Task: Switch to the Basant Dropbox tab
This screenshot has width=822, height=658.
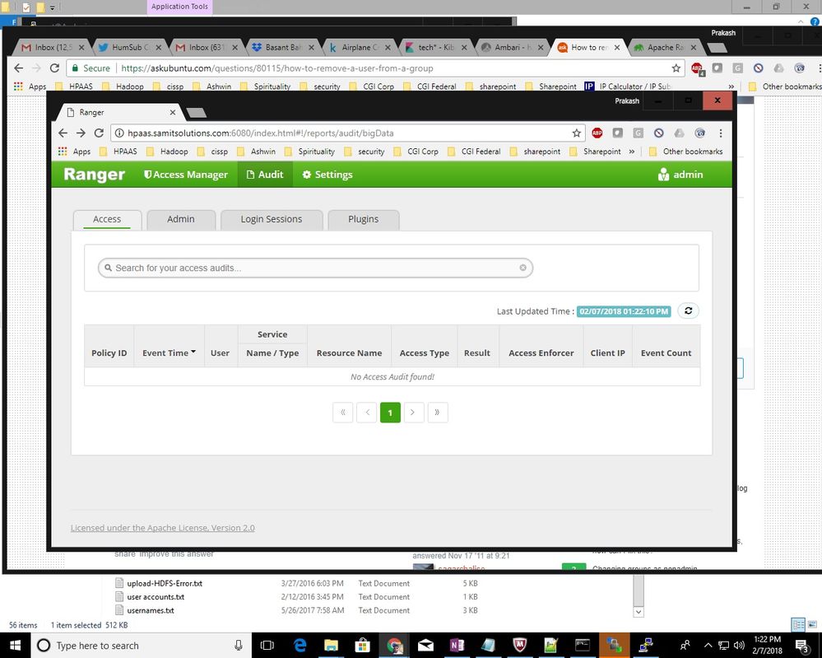Action: (283, 47)
